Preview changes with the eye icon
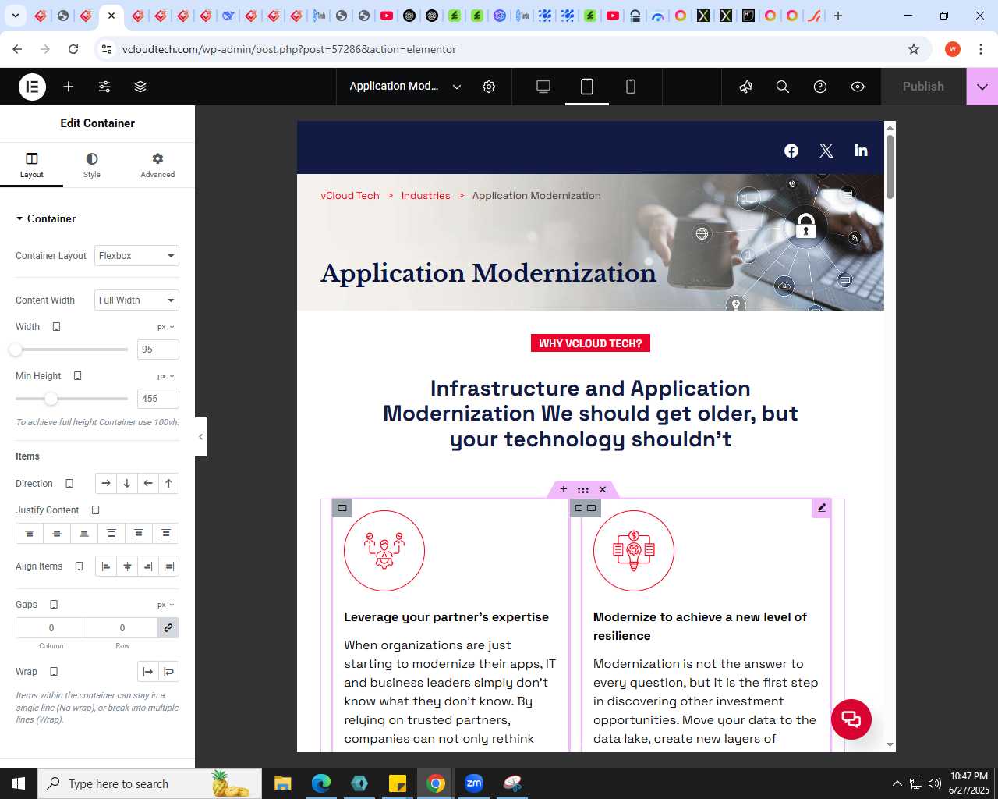Image resolution: width=998 pixels, height=799 pixels. 858,87
